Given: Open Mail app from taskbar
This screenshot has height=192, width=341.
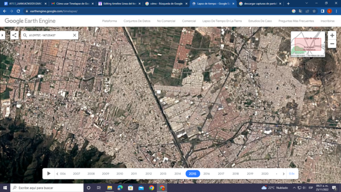Looking at the screenshot, I should point(141,188).
